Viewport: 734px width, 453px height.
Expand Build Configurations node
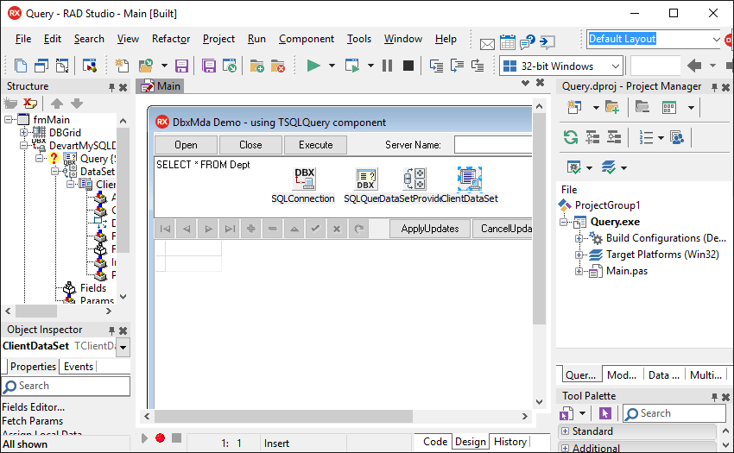point(579,239)
